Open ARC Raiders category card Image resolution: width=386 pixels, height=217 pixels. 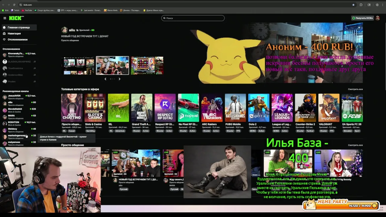point(212,108)
